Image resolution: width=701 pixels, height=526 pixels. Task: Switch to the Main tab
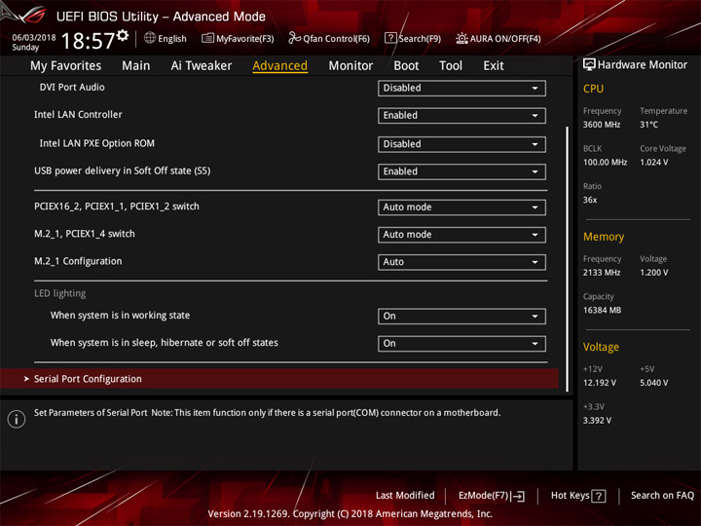(136, 66)
